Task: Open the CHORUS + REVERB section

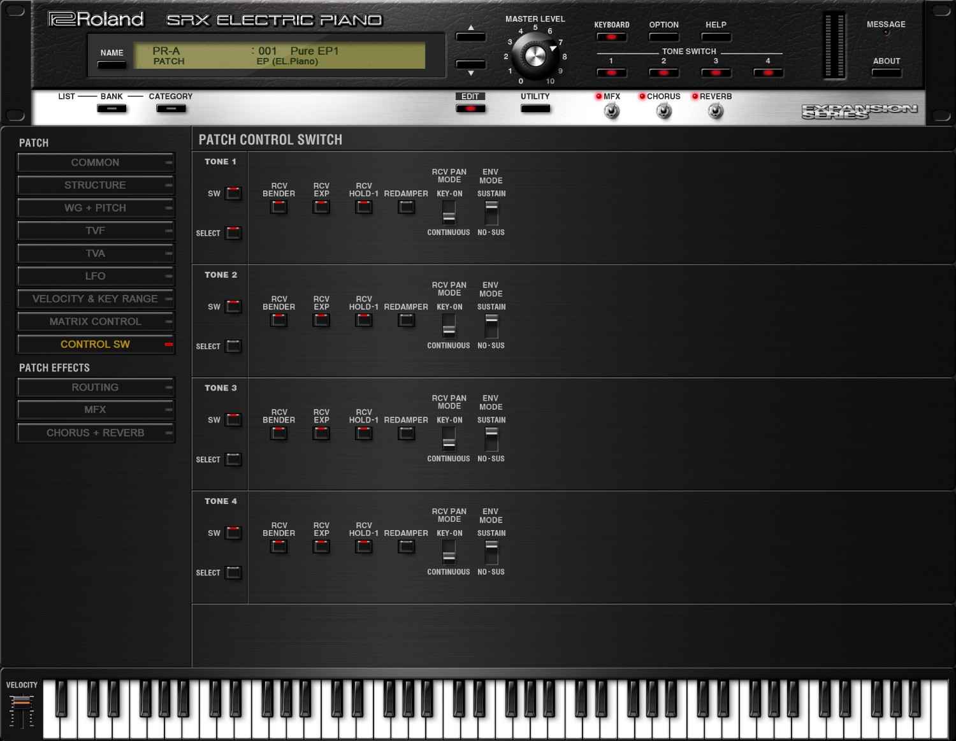Action: (95, 433)
